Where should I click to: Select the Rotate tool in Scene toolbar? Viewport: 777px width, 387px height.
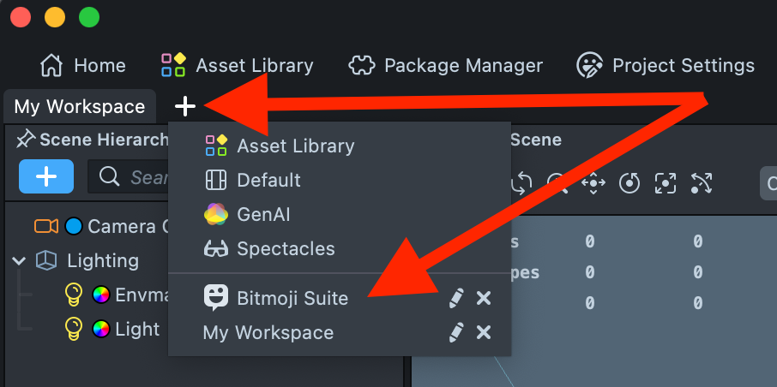pyautogui.click(x=629, y=182)
